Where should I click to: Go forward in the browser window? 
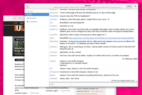(10, 18)
